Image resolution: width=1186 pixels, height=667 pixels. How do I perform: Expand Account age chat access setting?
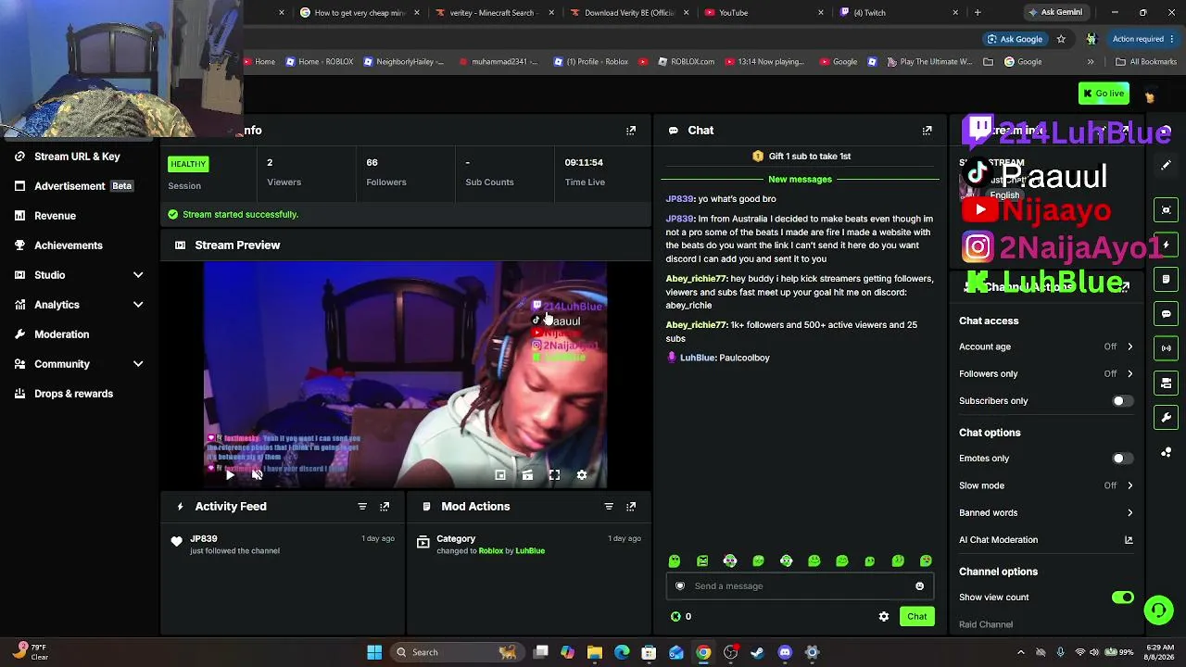point(1129,346)
